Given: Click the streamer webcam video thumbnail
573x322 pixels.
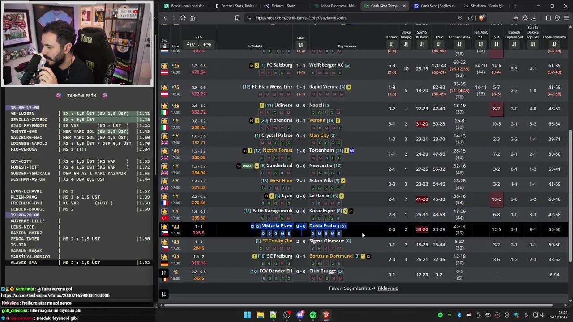Looking at the screenshot, I should (77, 43).
